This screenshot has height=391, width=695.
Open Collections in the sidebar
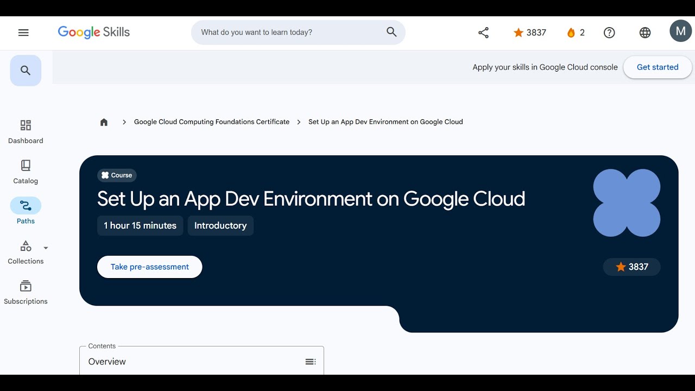point(26,253)
